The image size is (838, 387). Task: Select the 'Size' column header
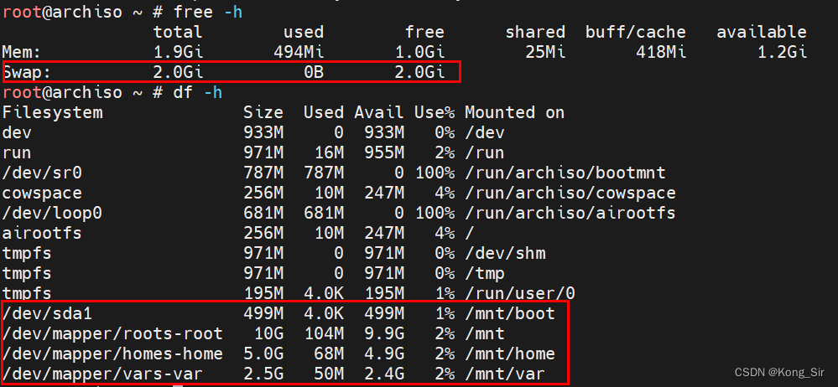[x=263, y=112]
